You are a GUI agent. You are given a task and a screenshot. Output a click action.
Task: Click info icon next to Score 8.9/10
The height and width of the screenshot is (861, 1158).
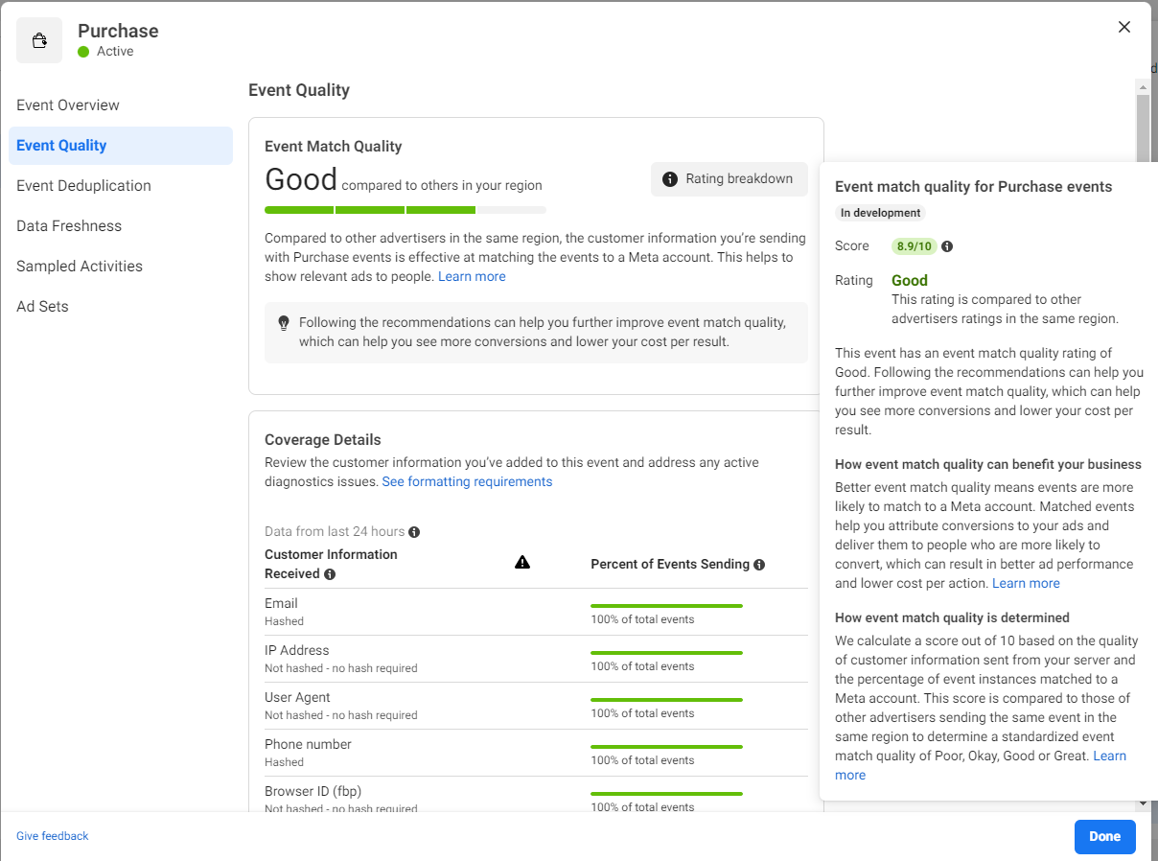(947, 246)
